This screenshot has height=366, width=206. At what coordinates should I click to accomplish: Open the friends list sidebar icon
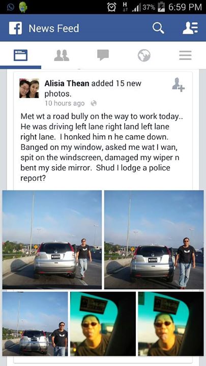click(190, 28)
